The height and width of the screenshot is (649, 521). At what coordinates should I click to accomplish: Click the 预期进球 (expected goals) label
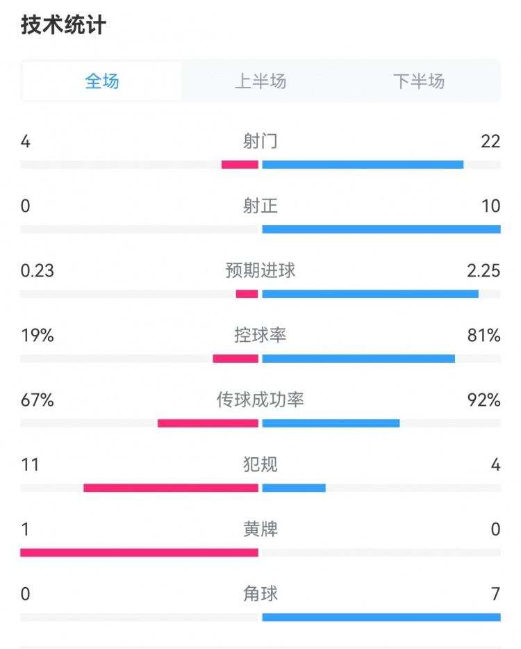tap(260, 270)
